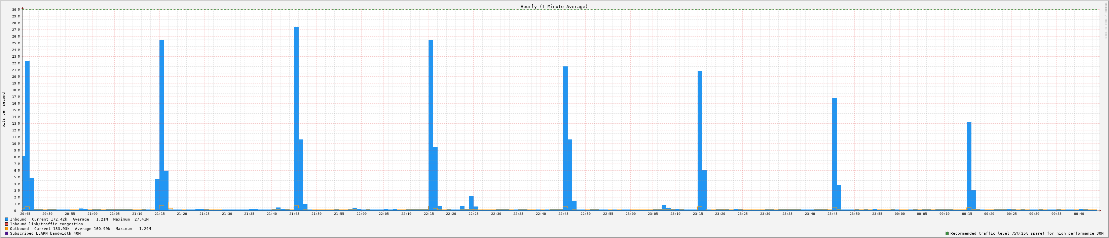
Task: Click the purple Subscribed LEARN bandwidth marker
Action: [6, 233]
